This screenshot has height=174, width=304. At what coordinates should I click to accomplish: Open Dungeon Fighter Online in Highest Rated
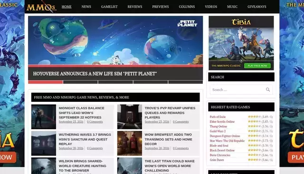point(225,136)
